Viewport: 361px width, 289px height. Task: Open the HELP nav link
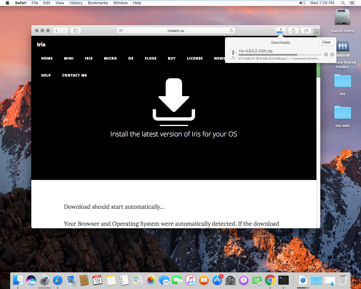(x=46, y=75)
